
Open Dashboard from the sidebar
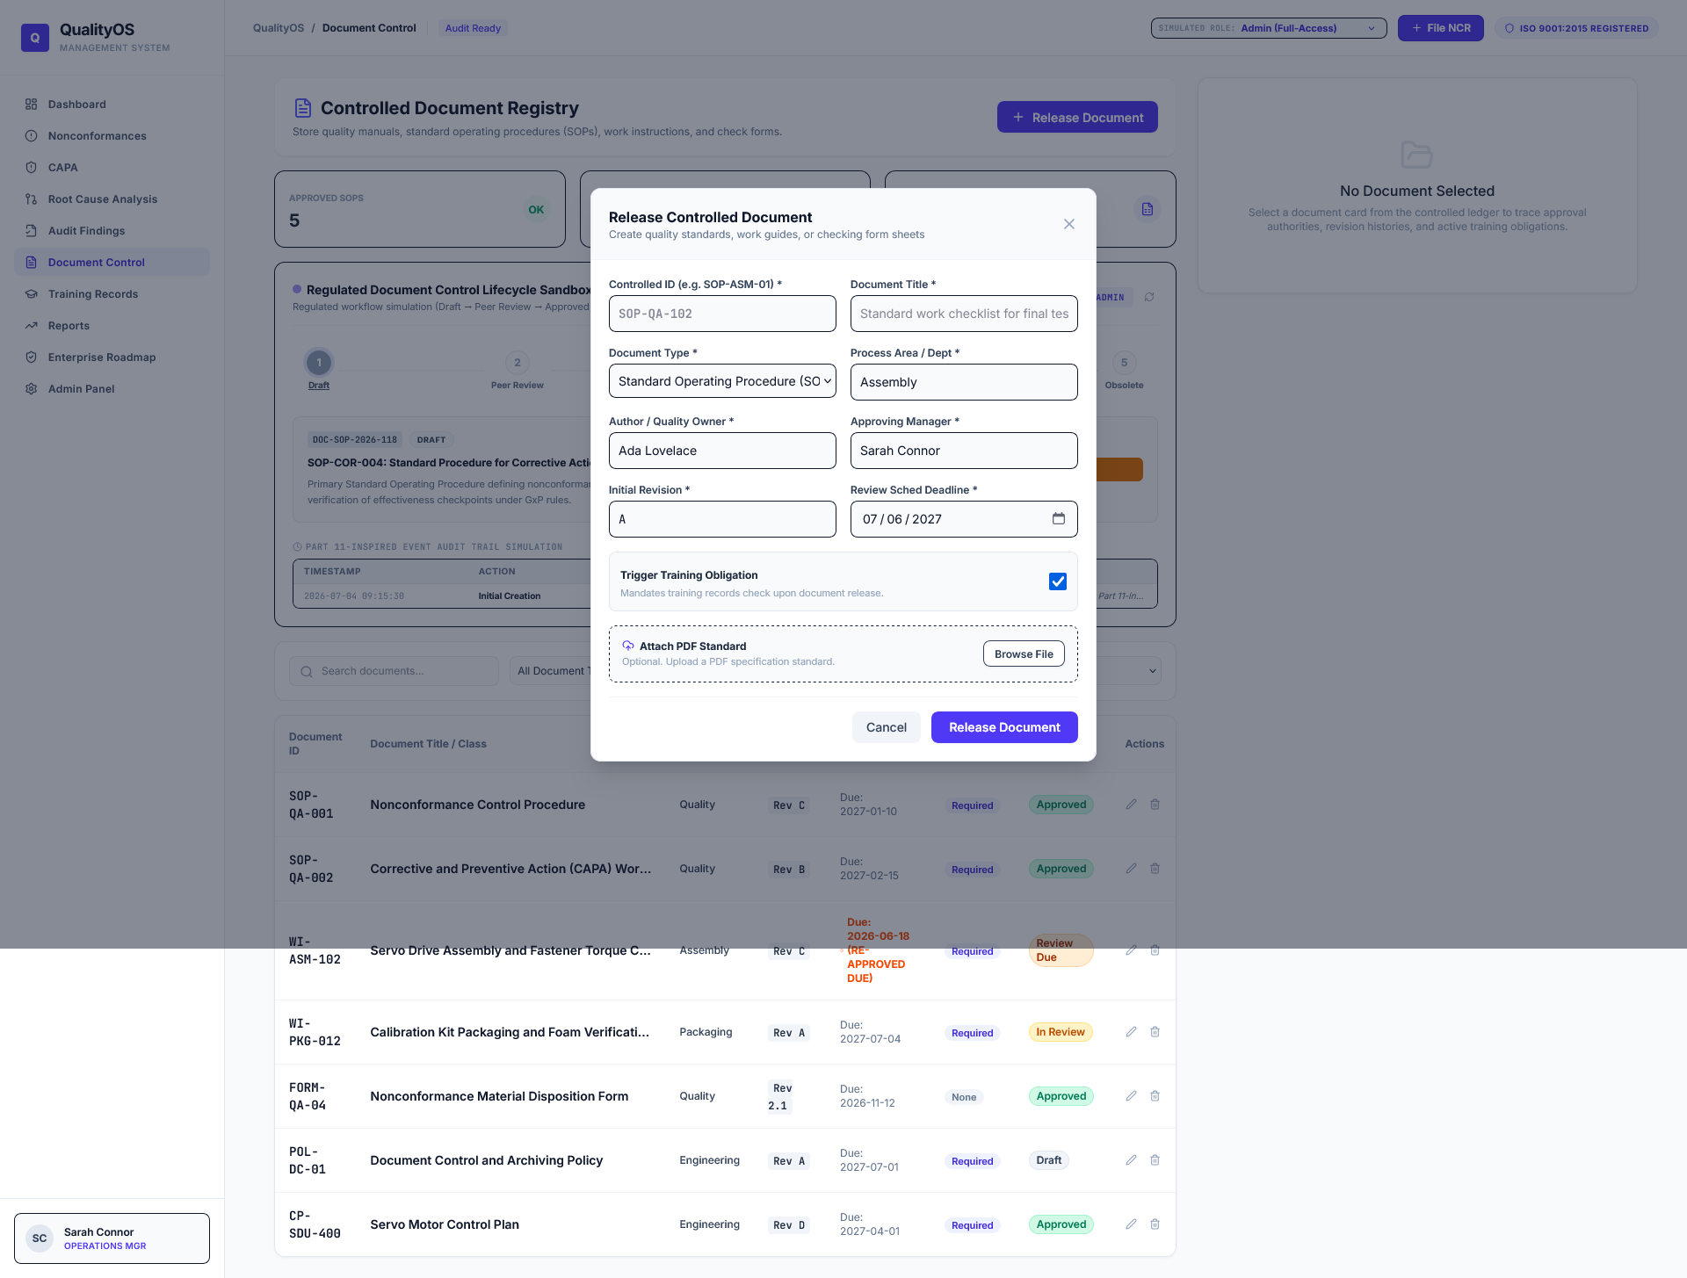(112, 105)
